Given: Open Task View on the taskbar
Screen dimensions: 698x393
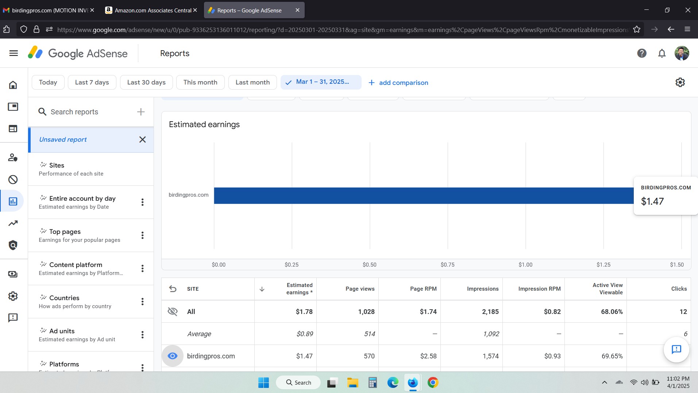Looking at the screenshot, I should 332,382.
